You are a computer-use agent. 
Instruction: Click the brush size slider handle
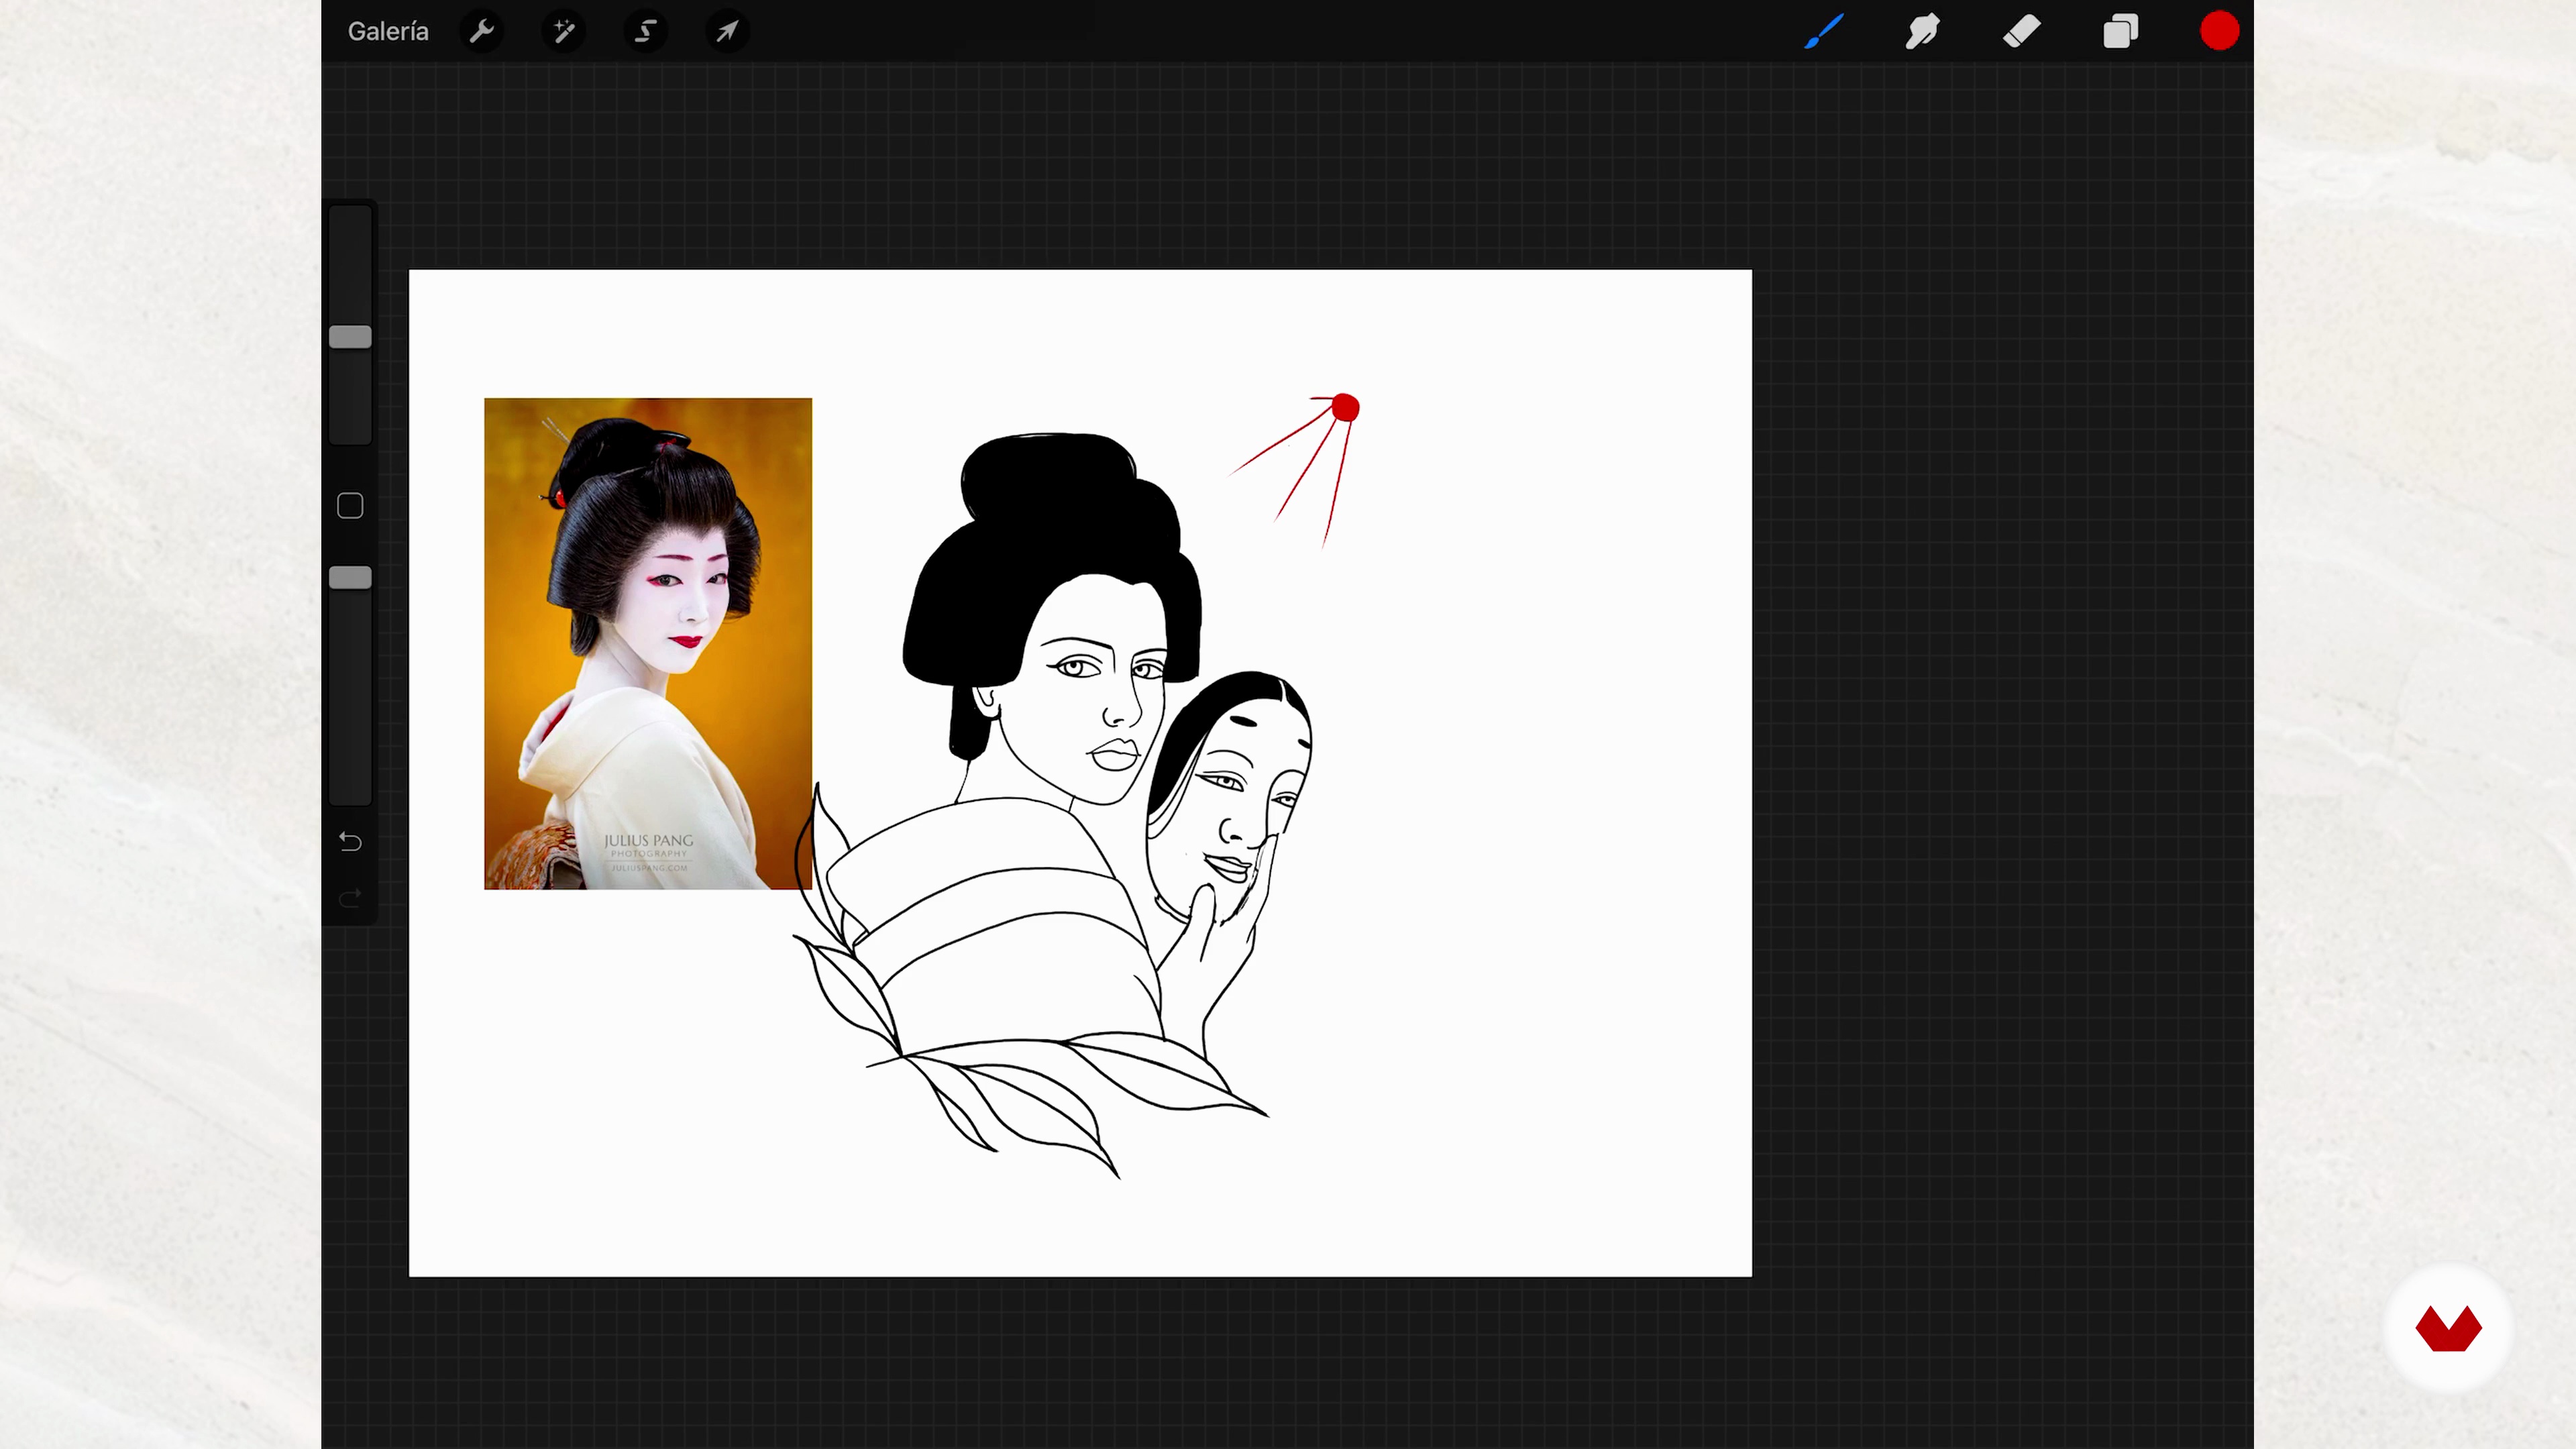coord(350,337)
